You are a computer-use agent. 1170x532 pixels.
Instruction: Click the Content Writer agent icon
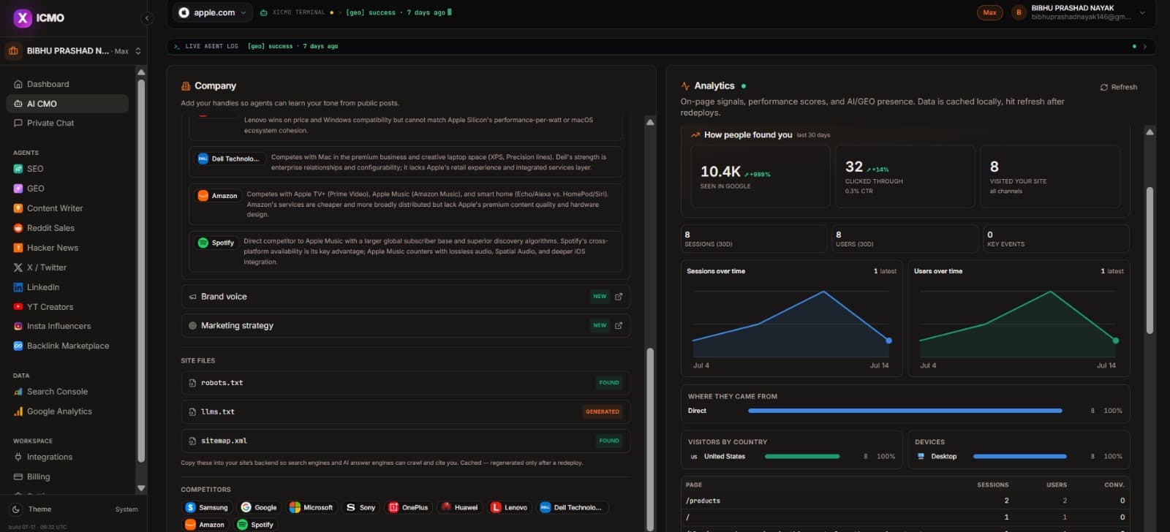(x=18, y=208)
